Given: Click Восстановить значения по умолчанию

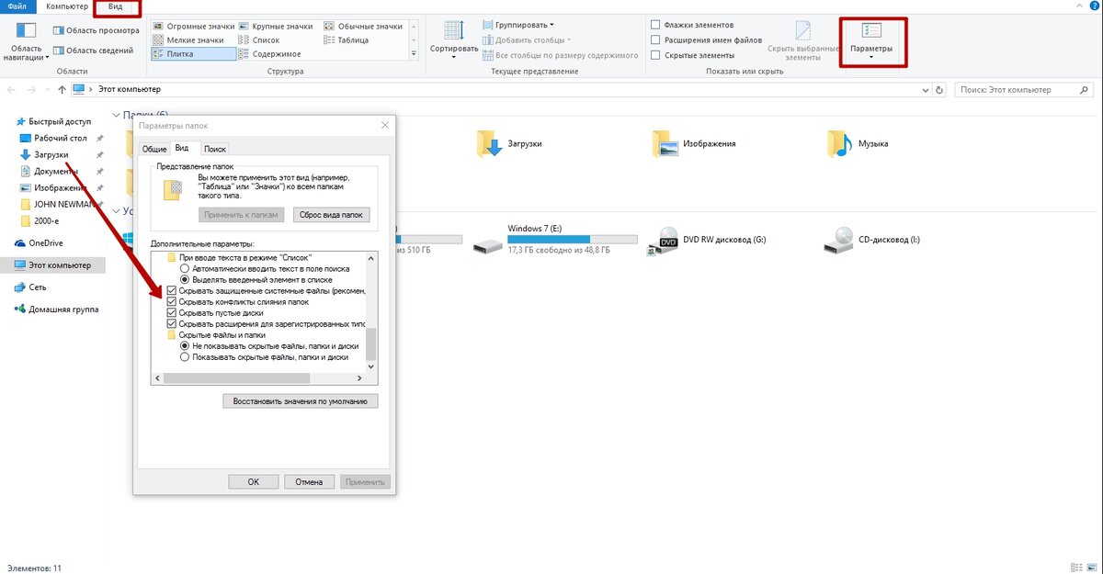Looking at the screenshot, I should coord(301,401).
